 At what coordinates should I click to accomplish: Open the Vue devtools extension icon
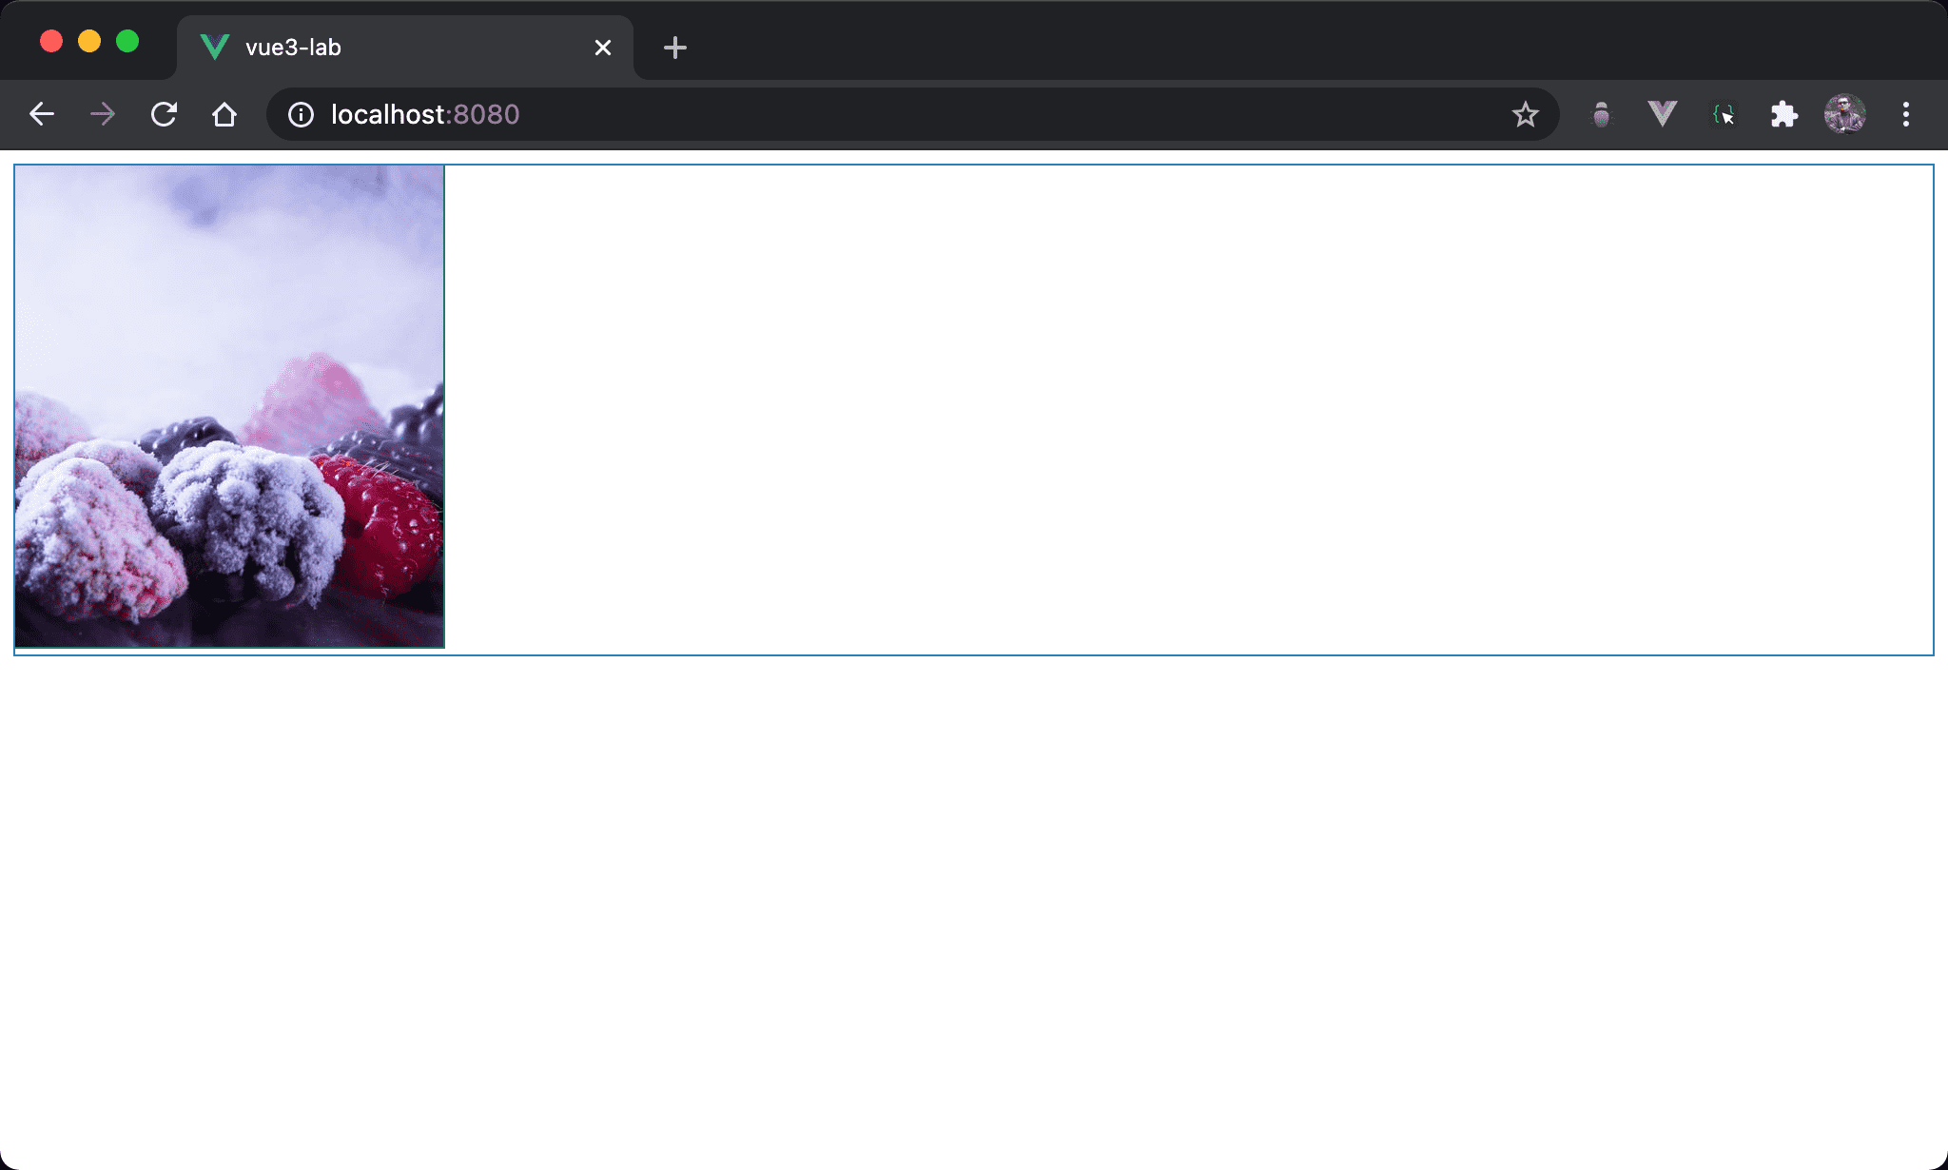(x=1662, y=114)
